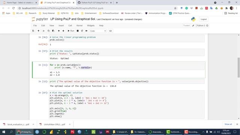Image resolution: width=240 pixels, height=135 pixels.
Task: Open the Chrome three-dot menu
Action: (x=237, y=8)
